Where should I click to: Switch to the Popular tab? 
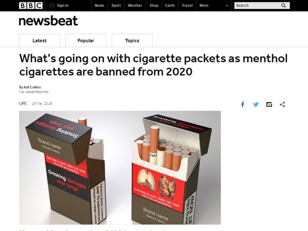point(86,40)
